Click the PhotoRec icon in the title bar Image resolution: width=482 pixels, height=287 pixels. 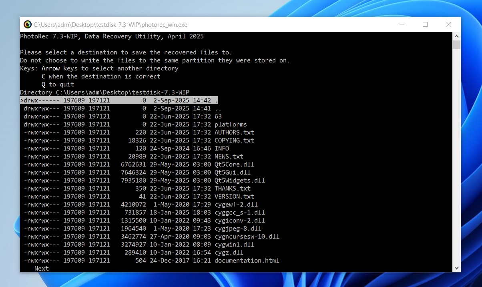(x=27, y=25)
